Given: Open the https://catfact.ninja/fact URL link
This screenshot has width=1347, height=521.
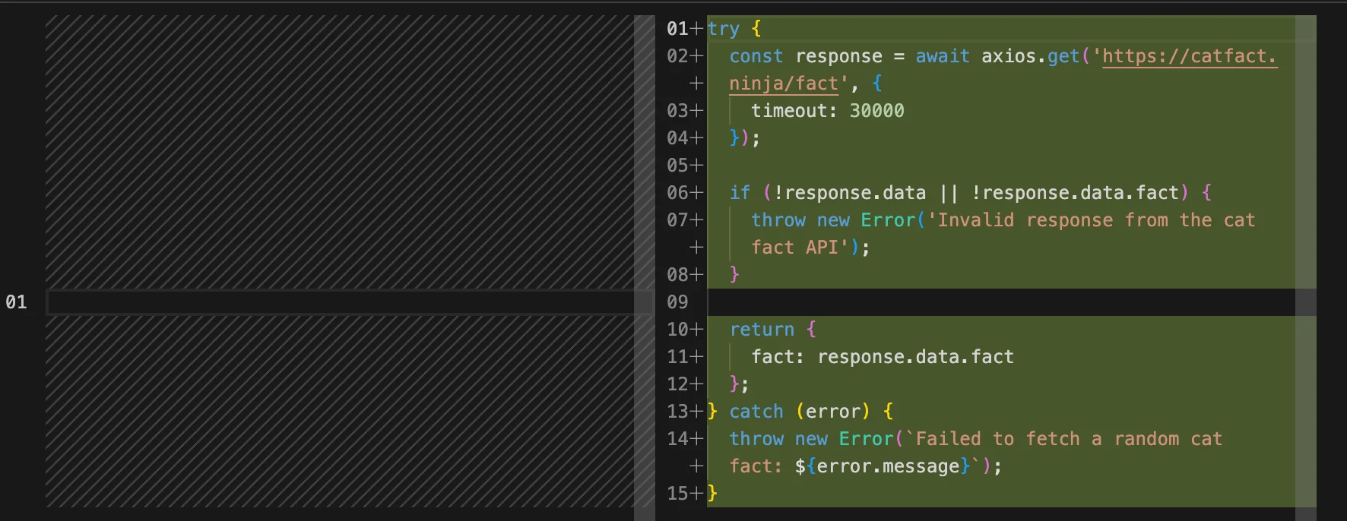Looking at the screenshot, I should (1189, 56).
